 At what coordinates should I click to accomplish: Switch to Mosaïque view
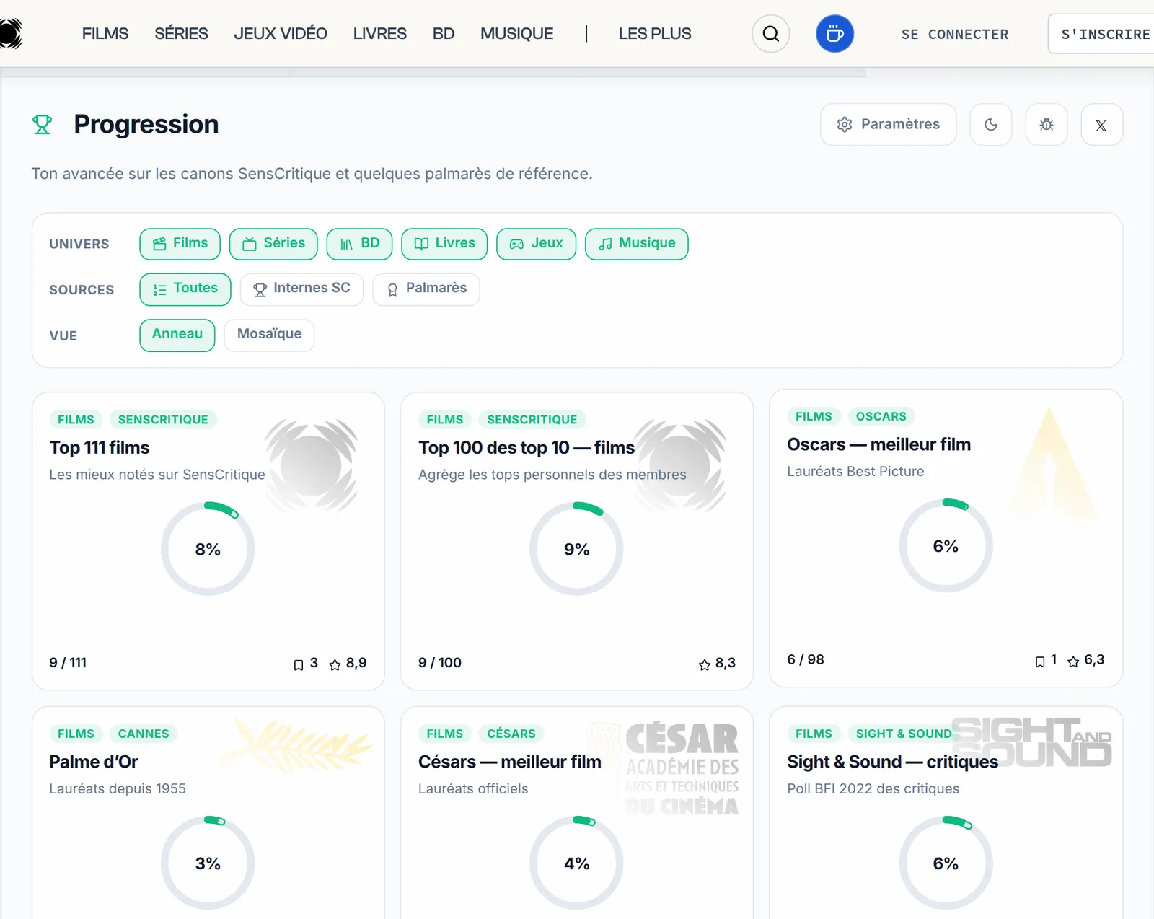point(269,335)
